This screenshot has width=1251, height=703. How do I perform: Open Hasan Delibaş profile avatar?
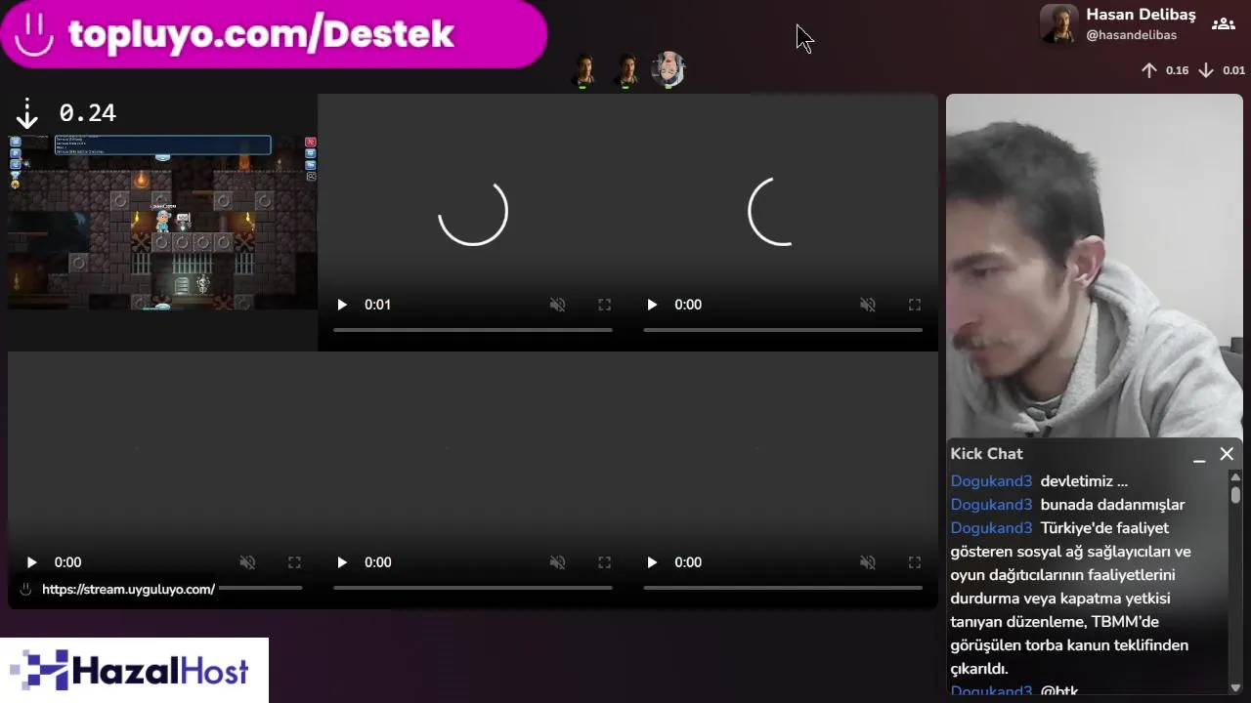[1058, 24]
